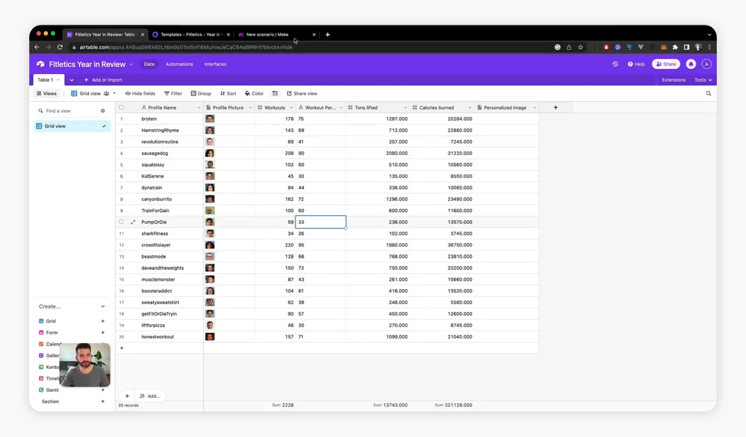Screen dimensions: 746x437
Task: Open Personalized Image field dropdown arrow
Action: (x=535, y=108)
